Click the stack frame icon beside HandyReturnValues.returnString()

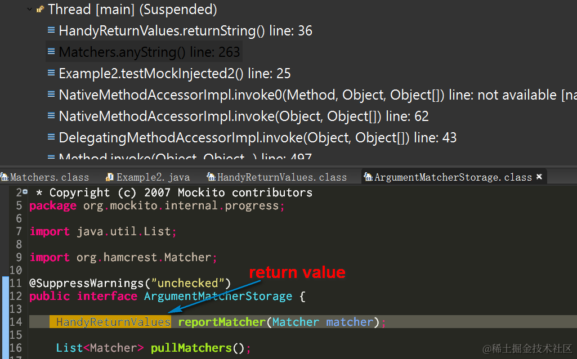coord(51,30)
